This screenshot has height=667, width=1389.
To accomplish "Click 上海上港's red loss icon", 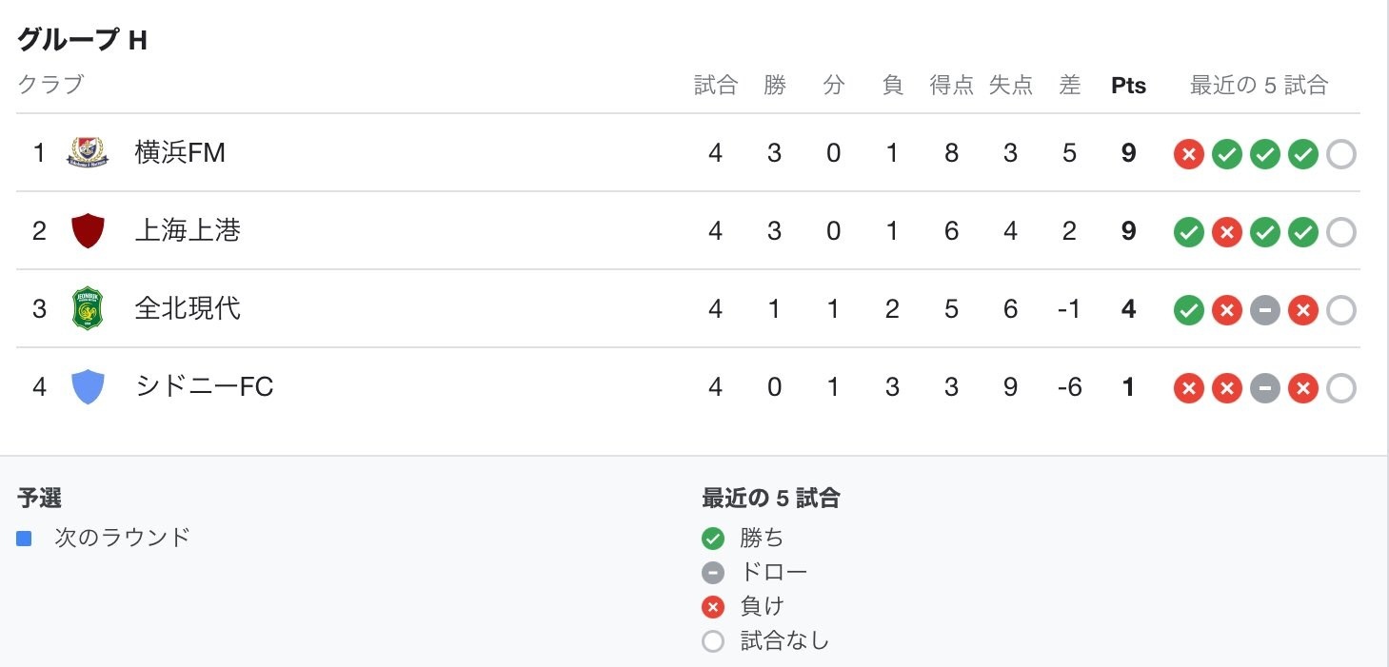I will [1226, 232].
